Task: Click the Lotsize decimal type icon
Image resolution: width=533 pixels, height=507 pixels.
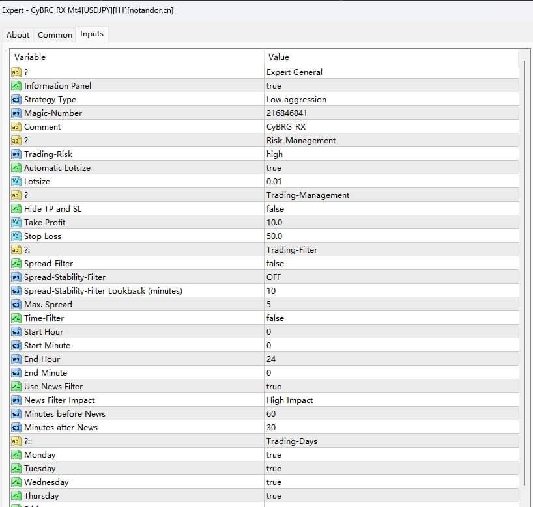Action: coord(16,182)
